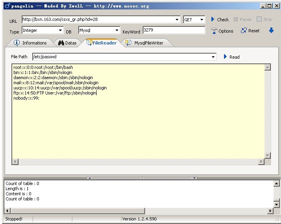Open the URL history dropdown
Screen dimensions: 281x224
coord(177,20)
